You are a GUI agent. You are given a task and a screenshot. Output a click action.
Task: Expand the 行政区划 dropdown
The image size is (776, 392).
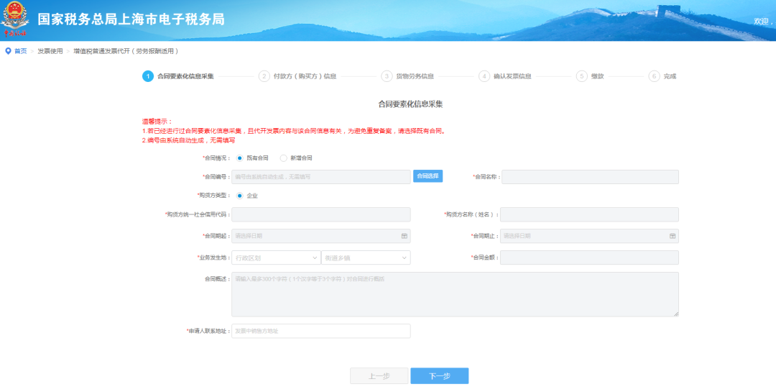tap(276, 257)
